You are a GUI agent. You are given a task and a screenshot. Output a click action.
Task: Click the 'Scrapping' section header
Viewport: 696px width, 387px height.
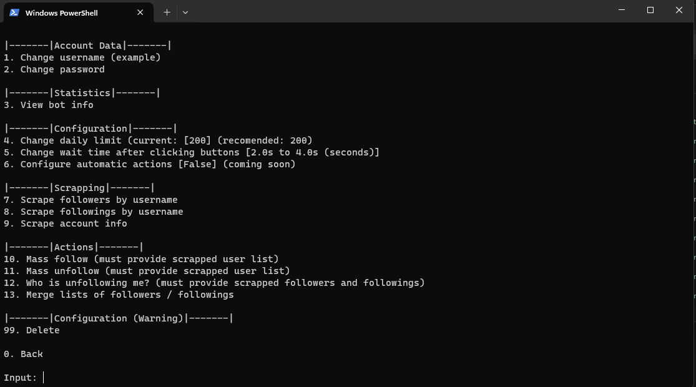coord(79,188)
